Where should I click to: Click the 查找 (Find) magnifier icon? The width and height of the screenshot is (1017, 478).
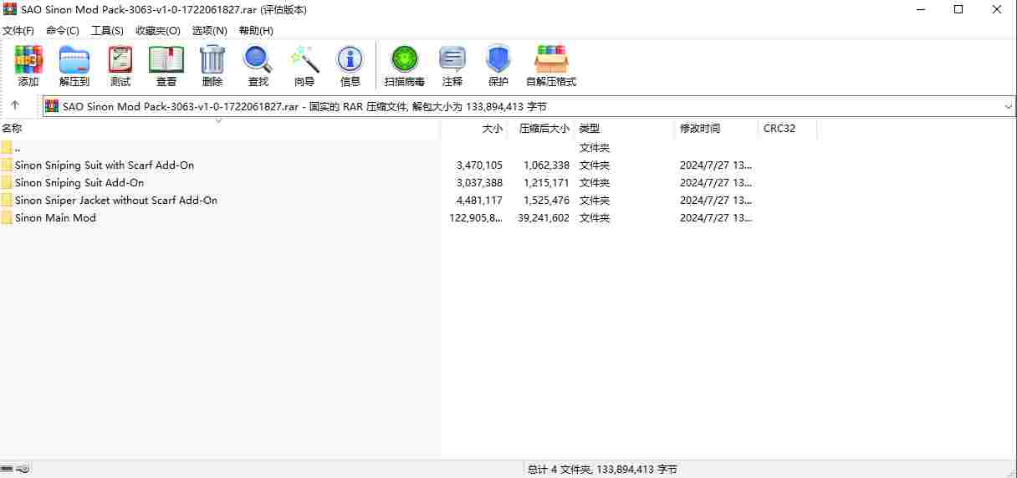258,59
